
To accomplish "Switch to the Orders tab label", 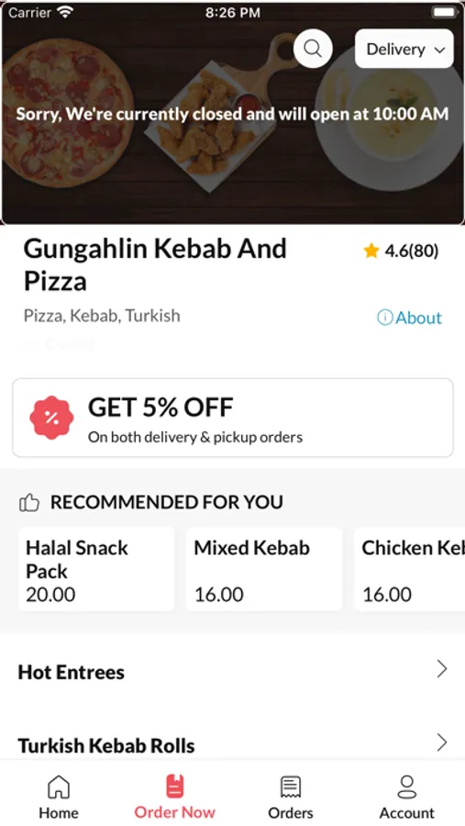I will 290,812.
